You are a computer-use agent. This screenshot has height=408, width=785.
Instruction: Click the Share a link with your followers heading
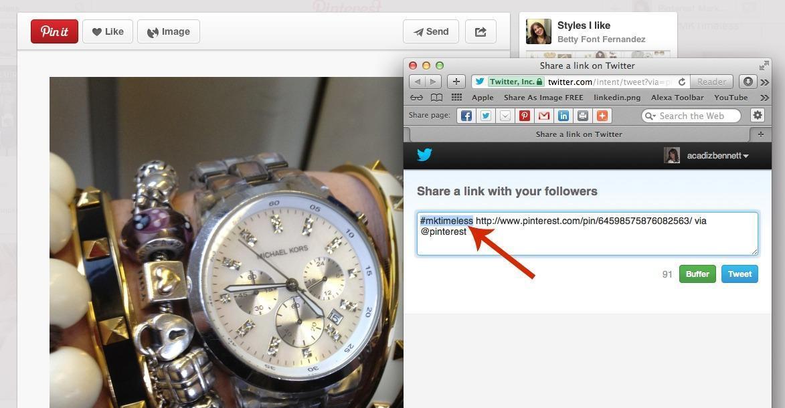507,191
